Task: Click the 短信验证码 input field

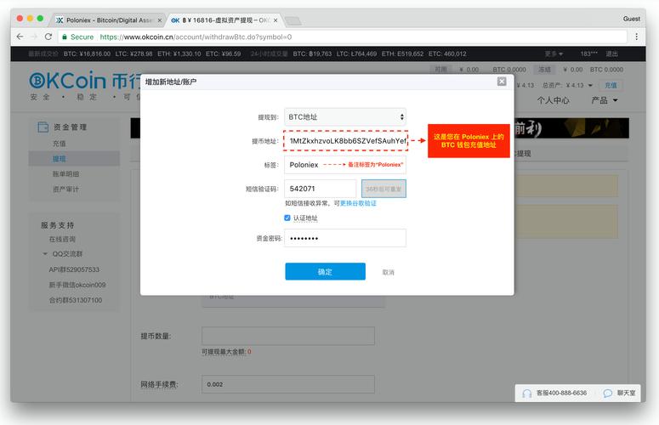Action: point(320,189)
